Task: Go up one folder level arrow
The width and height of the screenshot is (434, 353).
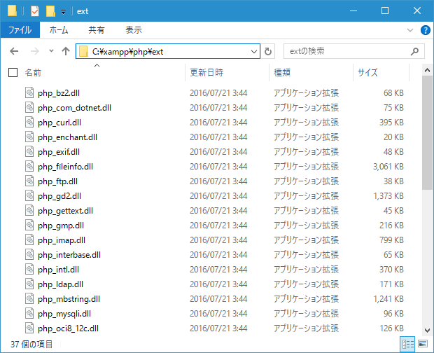Action: tap(66, 51)
